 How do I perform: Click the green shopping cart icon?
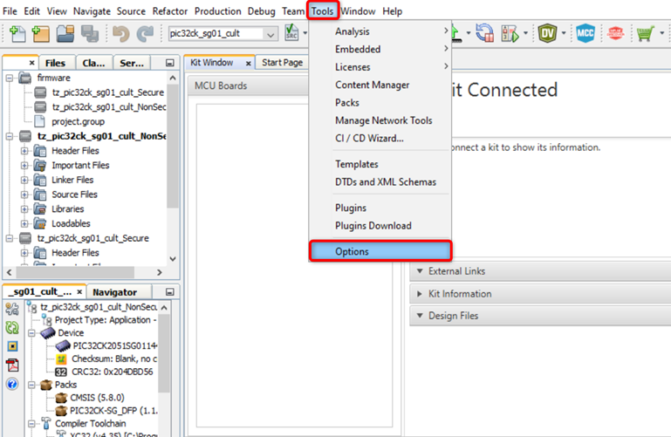(x=645, y=33)
